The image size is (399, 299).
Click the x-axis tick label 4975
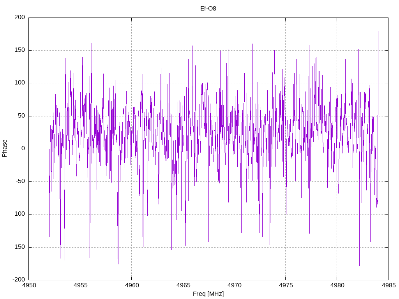pos(286,285)
